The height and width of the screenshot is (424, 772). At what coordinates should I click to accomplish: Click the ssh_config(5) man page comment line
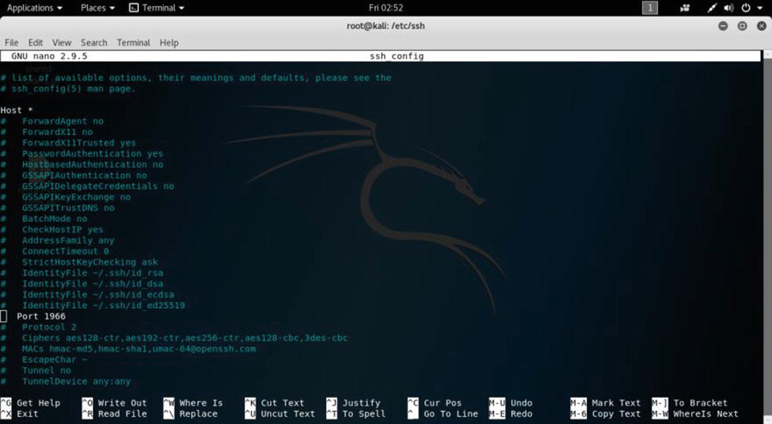(68, 89)
